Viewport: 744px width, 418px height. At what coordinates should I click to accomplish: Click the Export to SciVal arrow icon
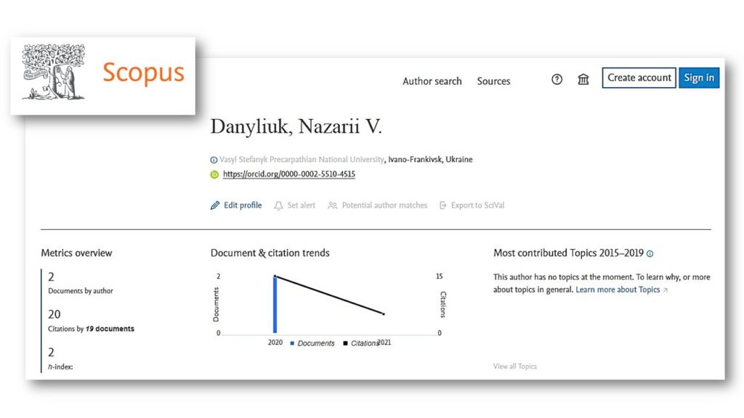[x=442, y=205]
